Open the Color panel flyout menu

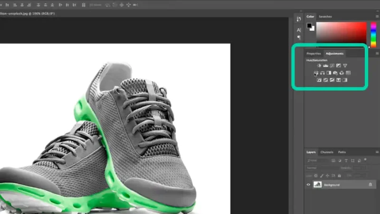(x=377, y=17)
